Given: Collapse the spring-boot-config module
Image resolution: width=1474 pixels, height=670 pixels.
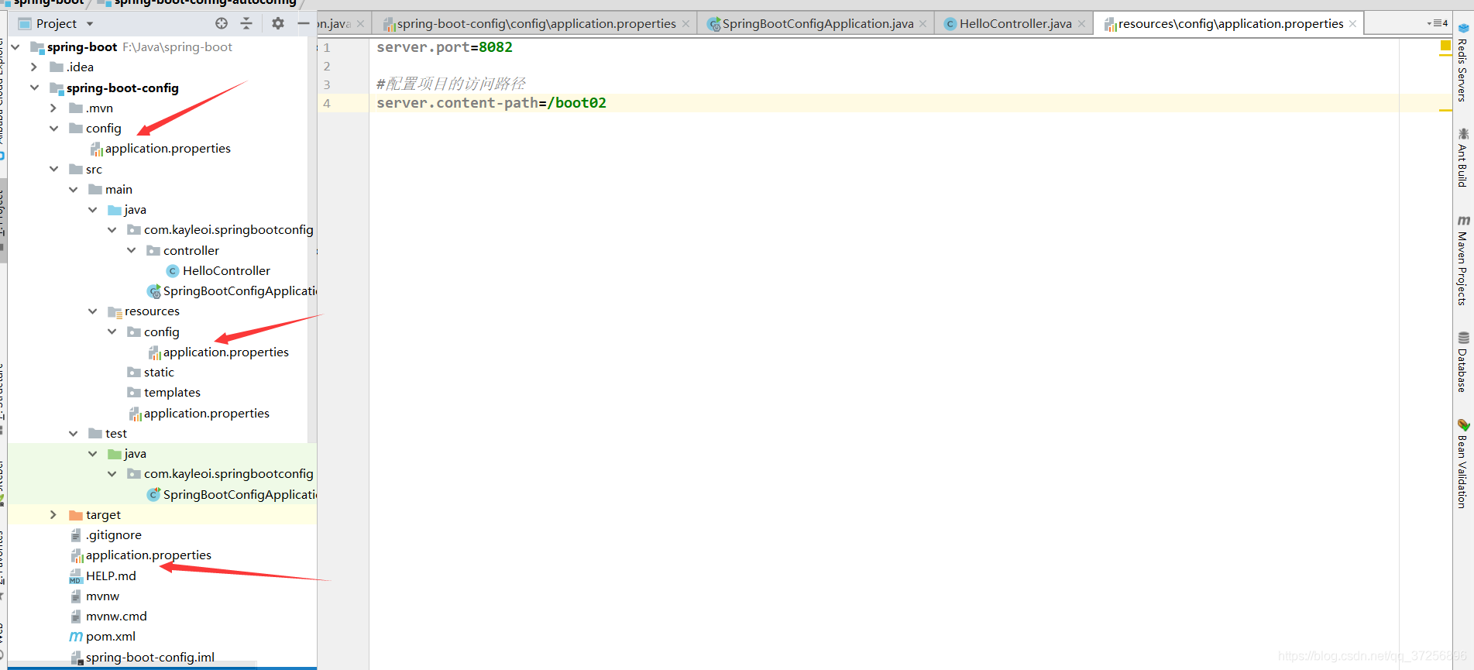Looking at the screenshot, I should tap(34, 88).
